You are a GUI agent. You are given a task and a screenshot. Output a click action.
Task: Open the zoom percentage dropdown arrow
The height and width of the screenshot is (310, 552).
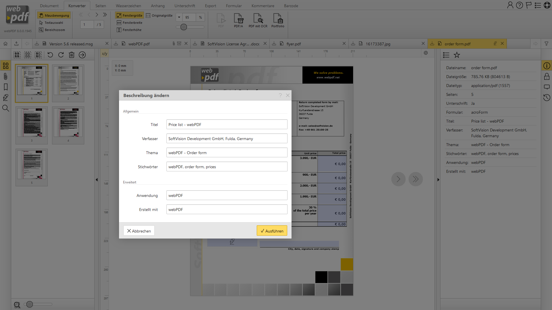(179, 17)
